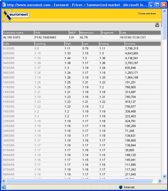Click the vertical scrollbar up arrow
168x191 pixels.
(x=164, y=11)
